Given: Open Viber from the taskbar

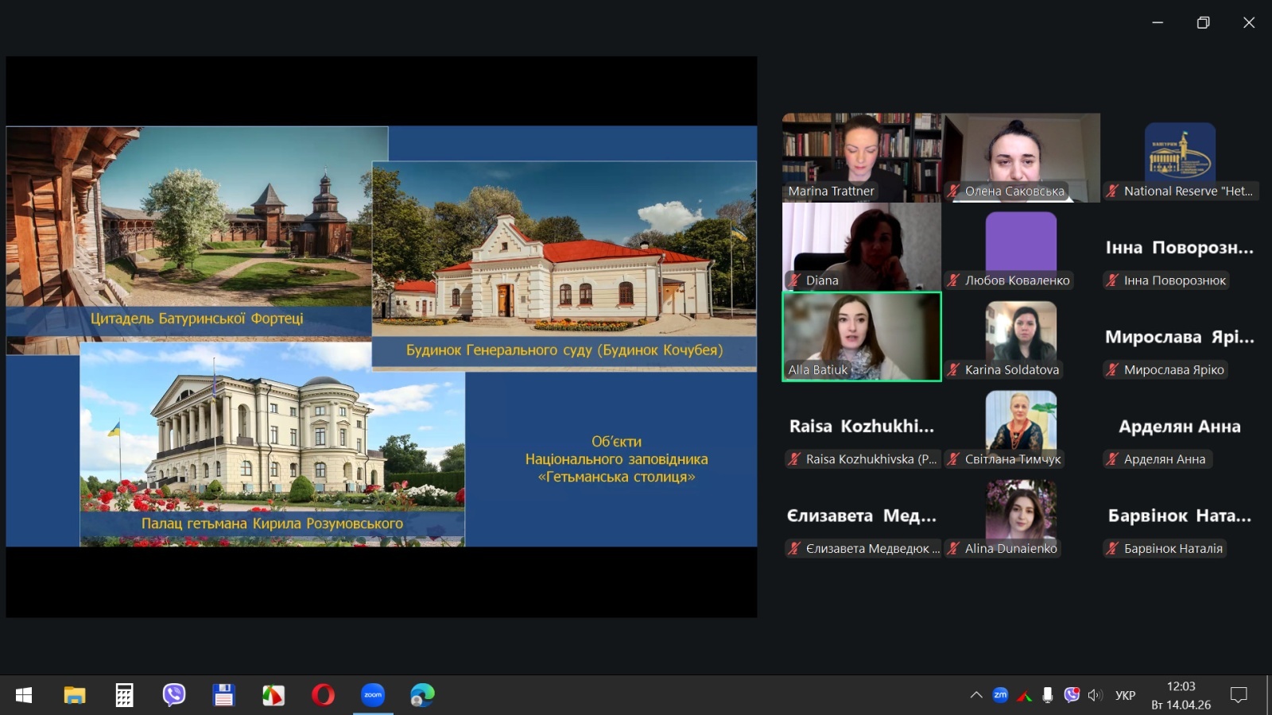Looking at the screenshot, I should click(173, 695).
